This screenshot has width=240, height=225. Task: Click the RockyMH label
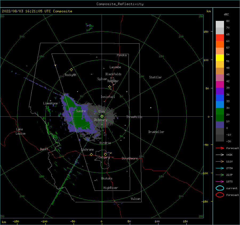point(70,75)
